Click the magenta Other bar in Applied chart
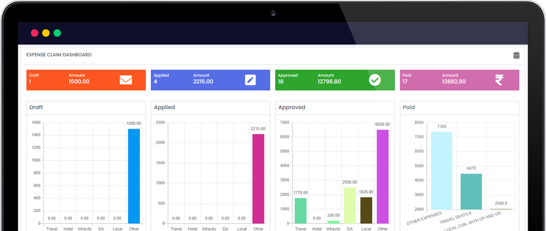546x231 pixels. pyautogui.click(x=258, y=178)
